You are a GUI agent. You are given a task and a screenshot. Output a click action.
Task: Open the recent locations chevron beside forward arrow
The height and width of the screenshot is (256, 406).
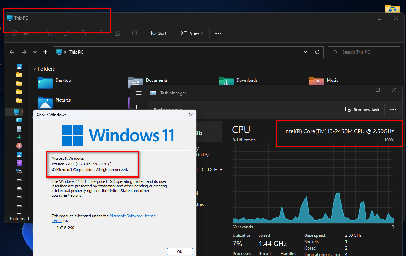coord(35,52)
